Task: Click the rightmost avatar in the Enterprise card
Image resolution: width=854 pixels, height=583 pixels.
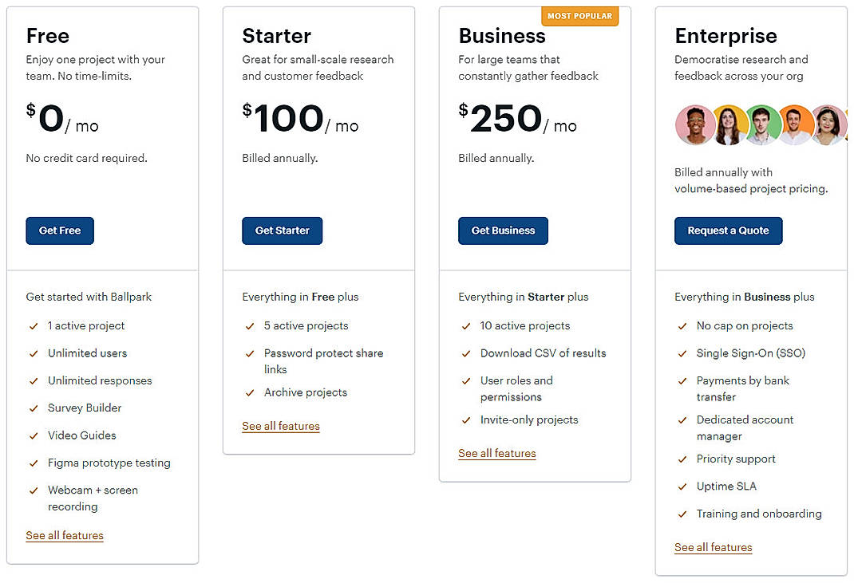Action: [828, 125]
